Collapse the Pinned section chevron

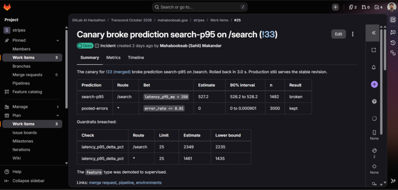click(58, 40)
